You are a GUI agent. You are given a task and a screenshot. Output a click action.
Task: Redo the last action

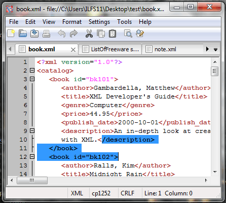(73, 33)
